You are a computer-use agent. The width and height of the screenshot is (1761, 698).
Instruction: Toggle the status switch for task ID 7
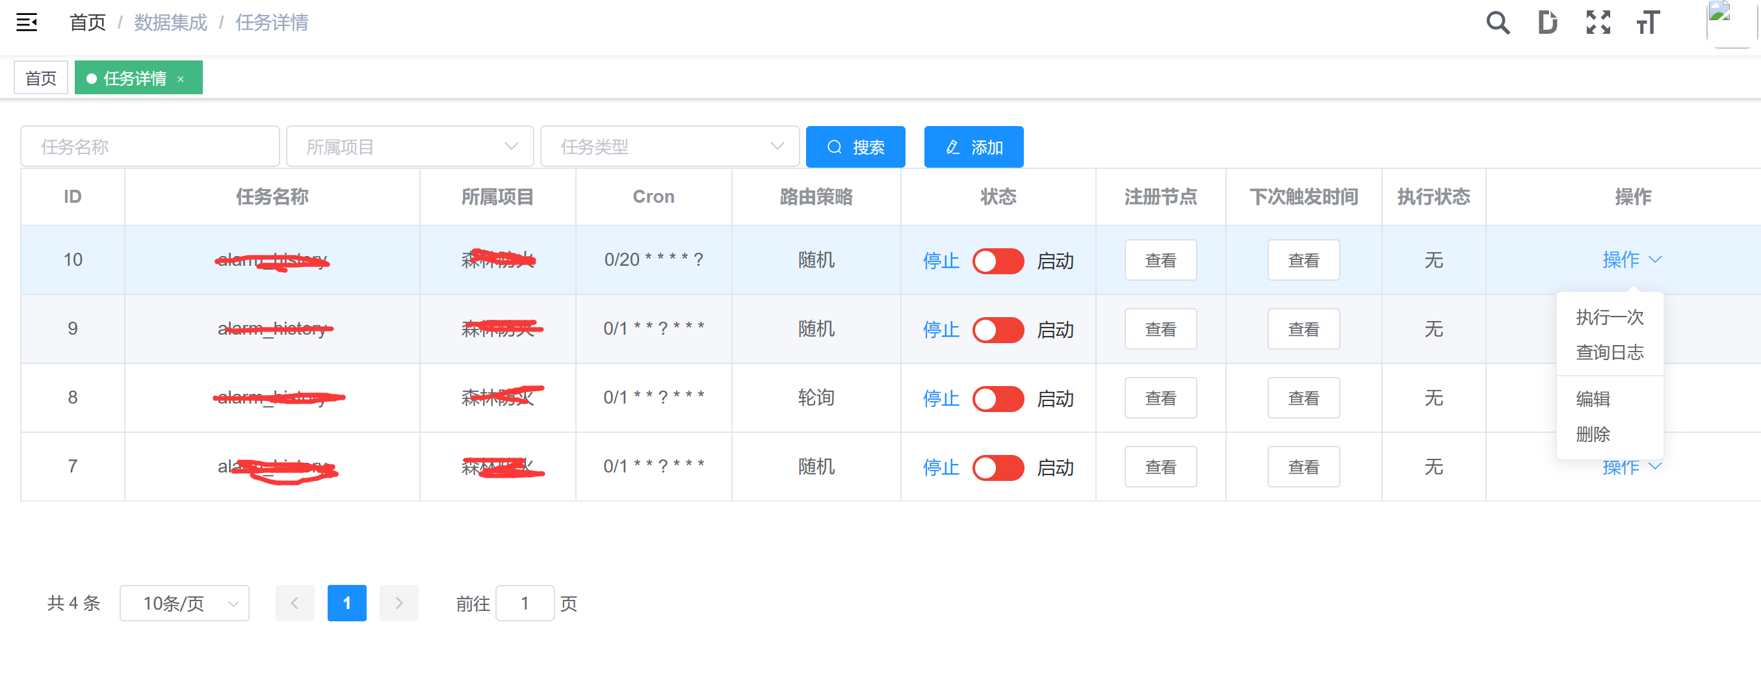pyautogui.click(x=998, y=468)
